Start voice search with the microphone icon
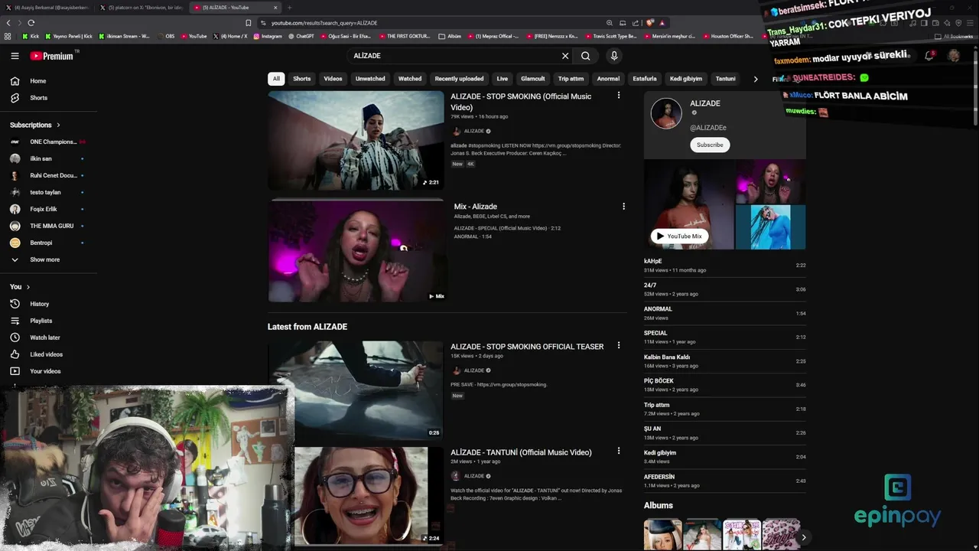The width and height of the screenshot is (979, 551). tap(613, 56)
